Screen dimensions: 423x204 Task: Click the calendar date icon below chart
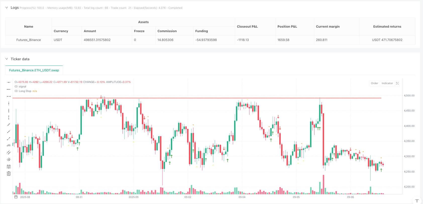pyautogui.click(x=16, y=197)
